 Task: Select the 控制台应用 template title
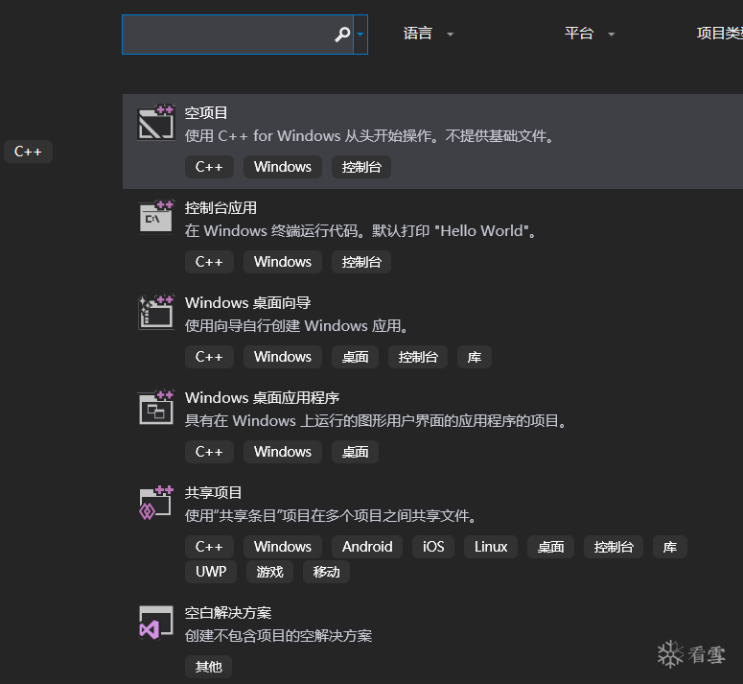[221, 207]
